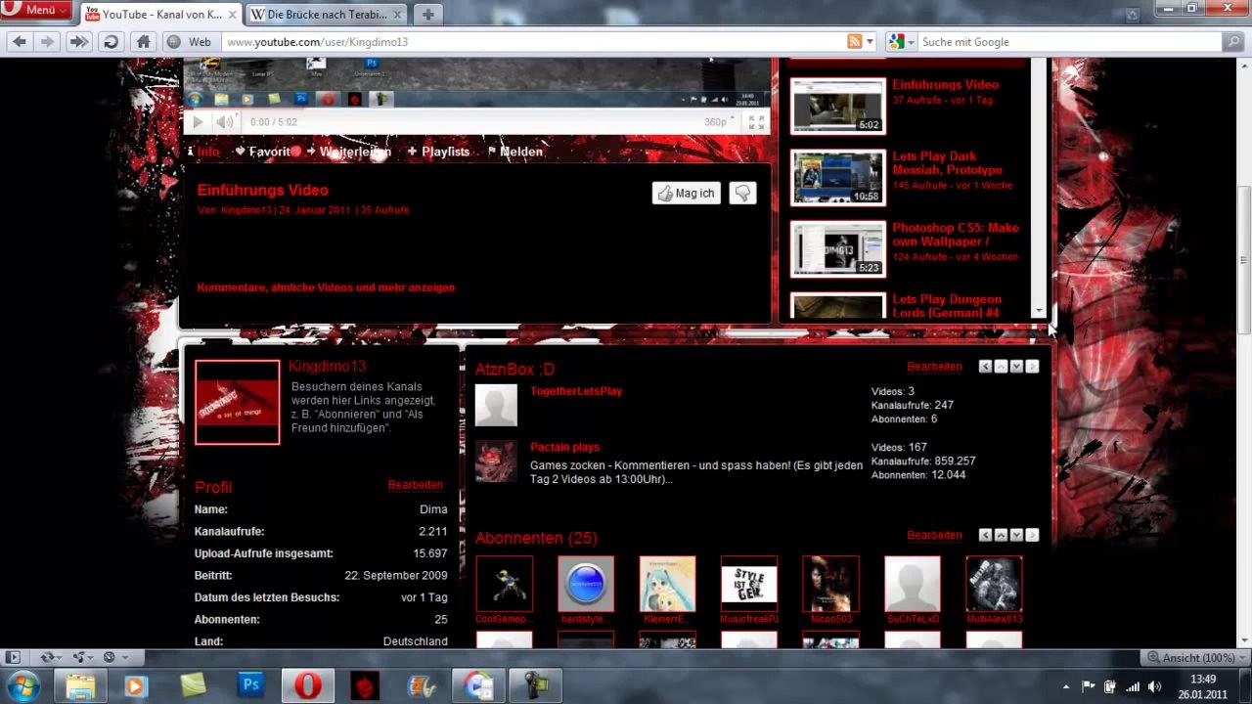Screen dimensions: 1252x704
Task: Click the thumbs down dislike button
Action: click(x=742, y=194)
